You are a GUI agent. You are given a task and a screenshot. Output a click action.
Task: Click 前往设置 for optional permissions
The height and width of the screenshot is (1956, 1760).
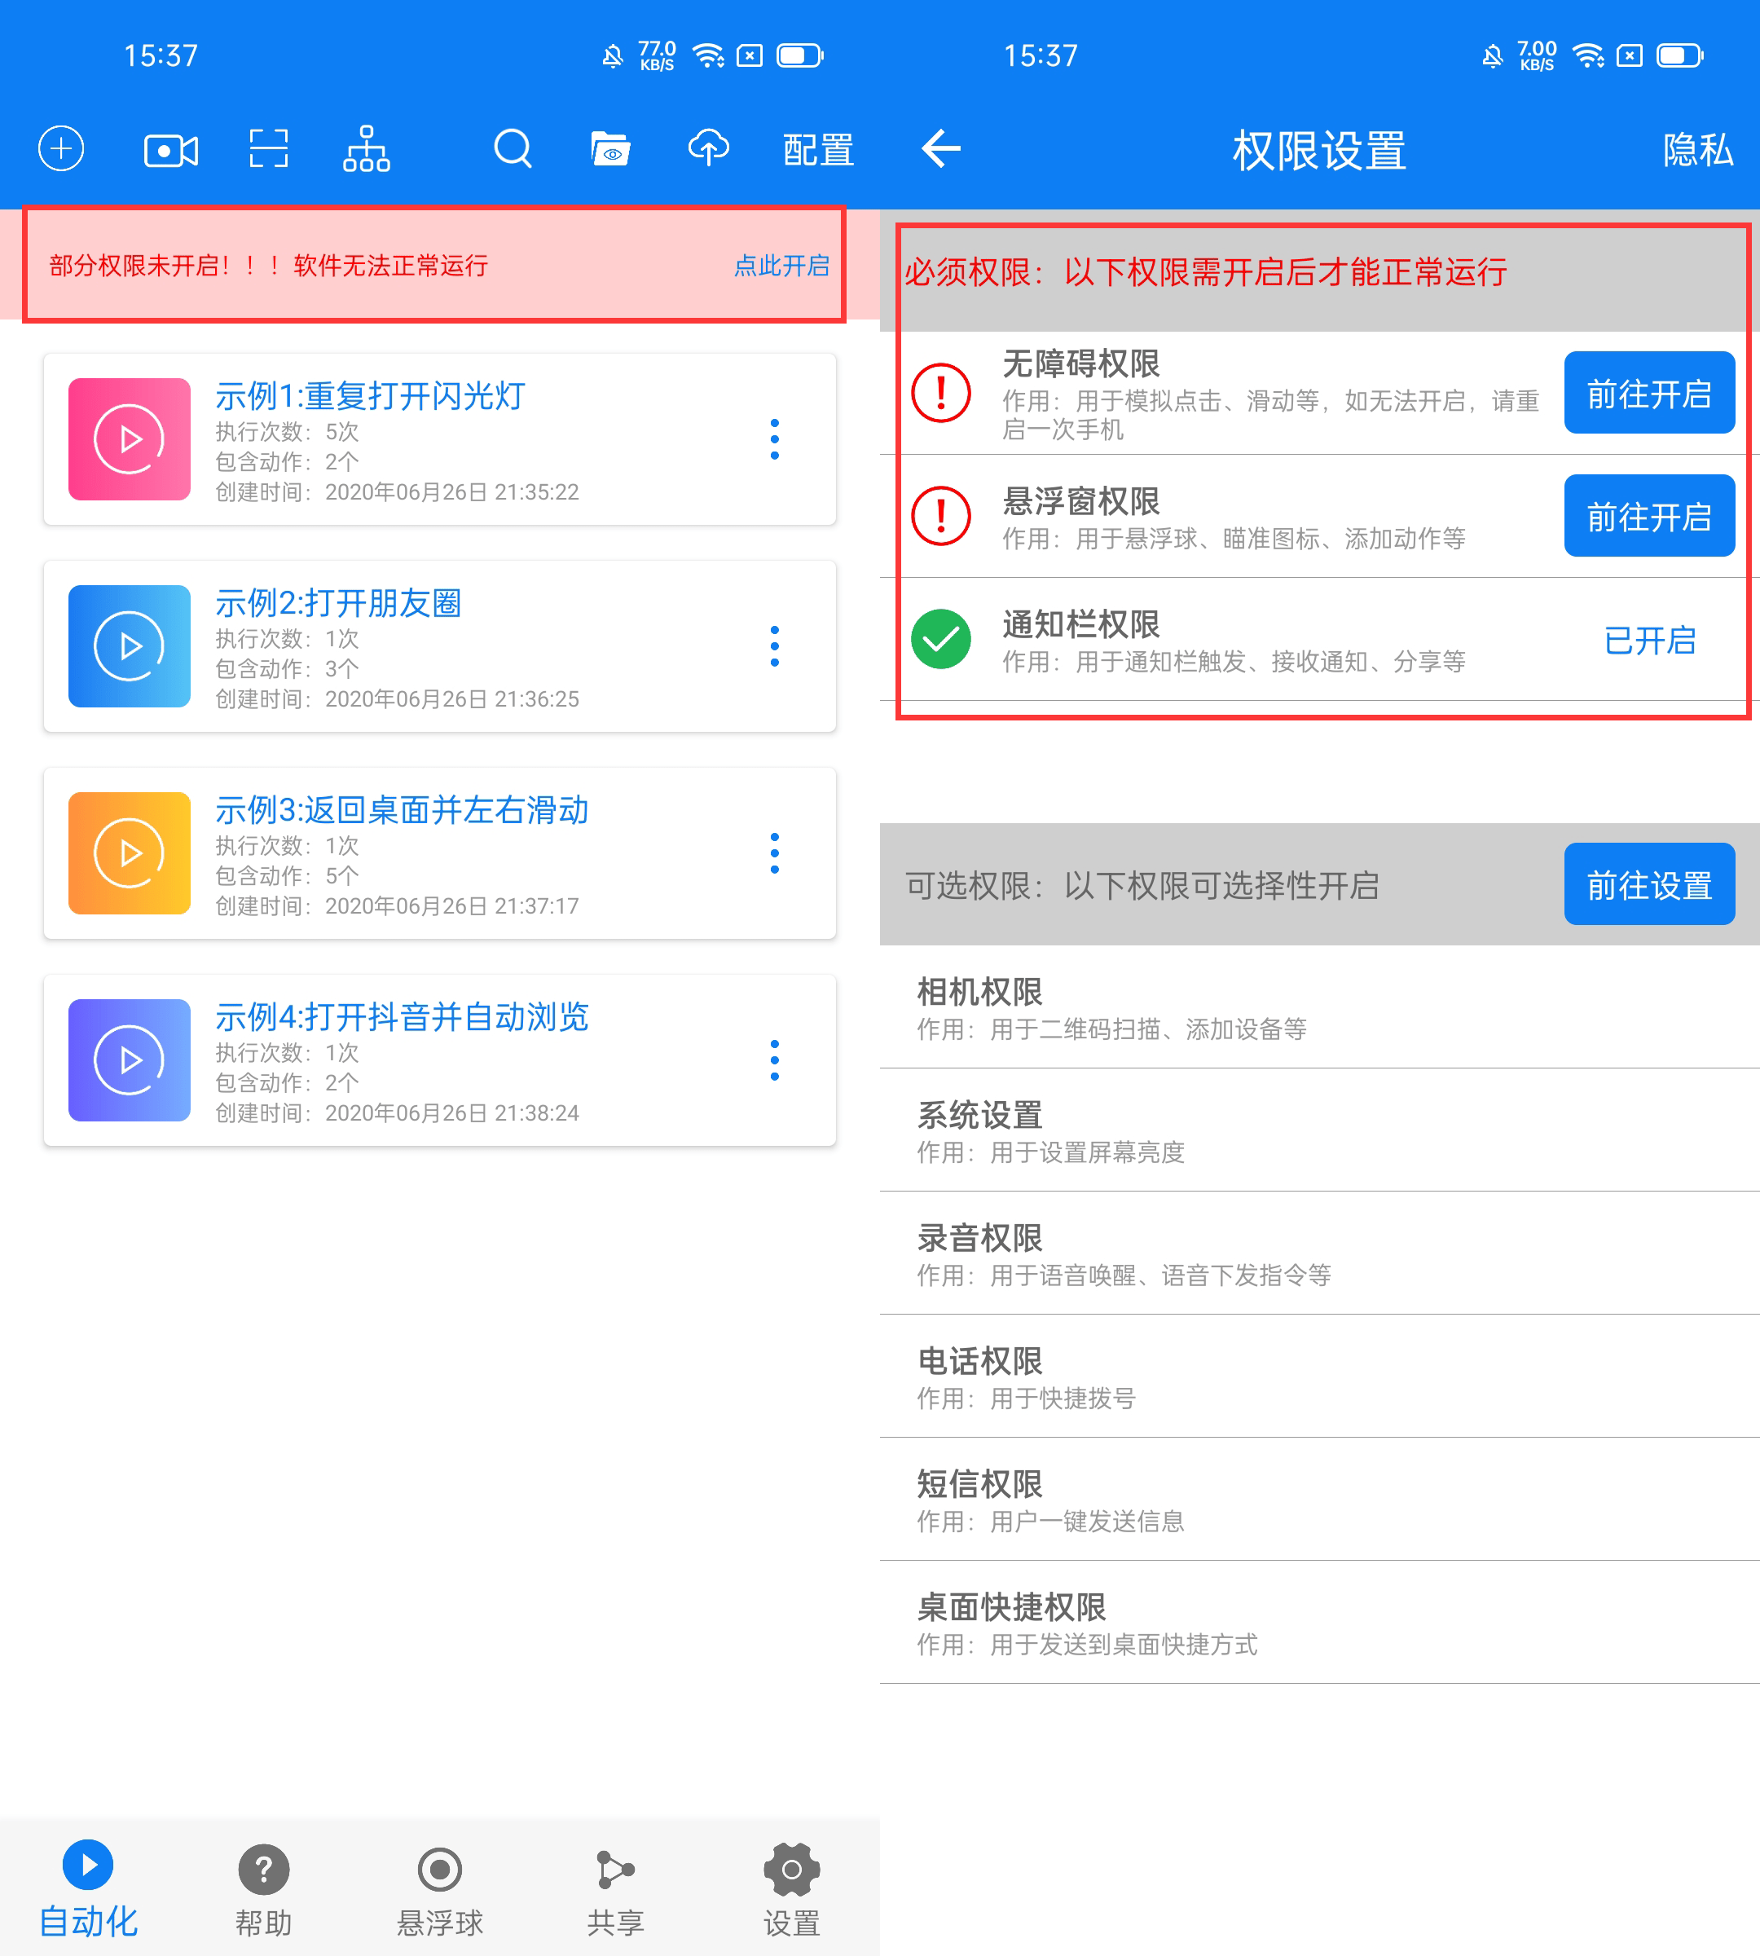[x=1649, y=884]
